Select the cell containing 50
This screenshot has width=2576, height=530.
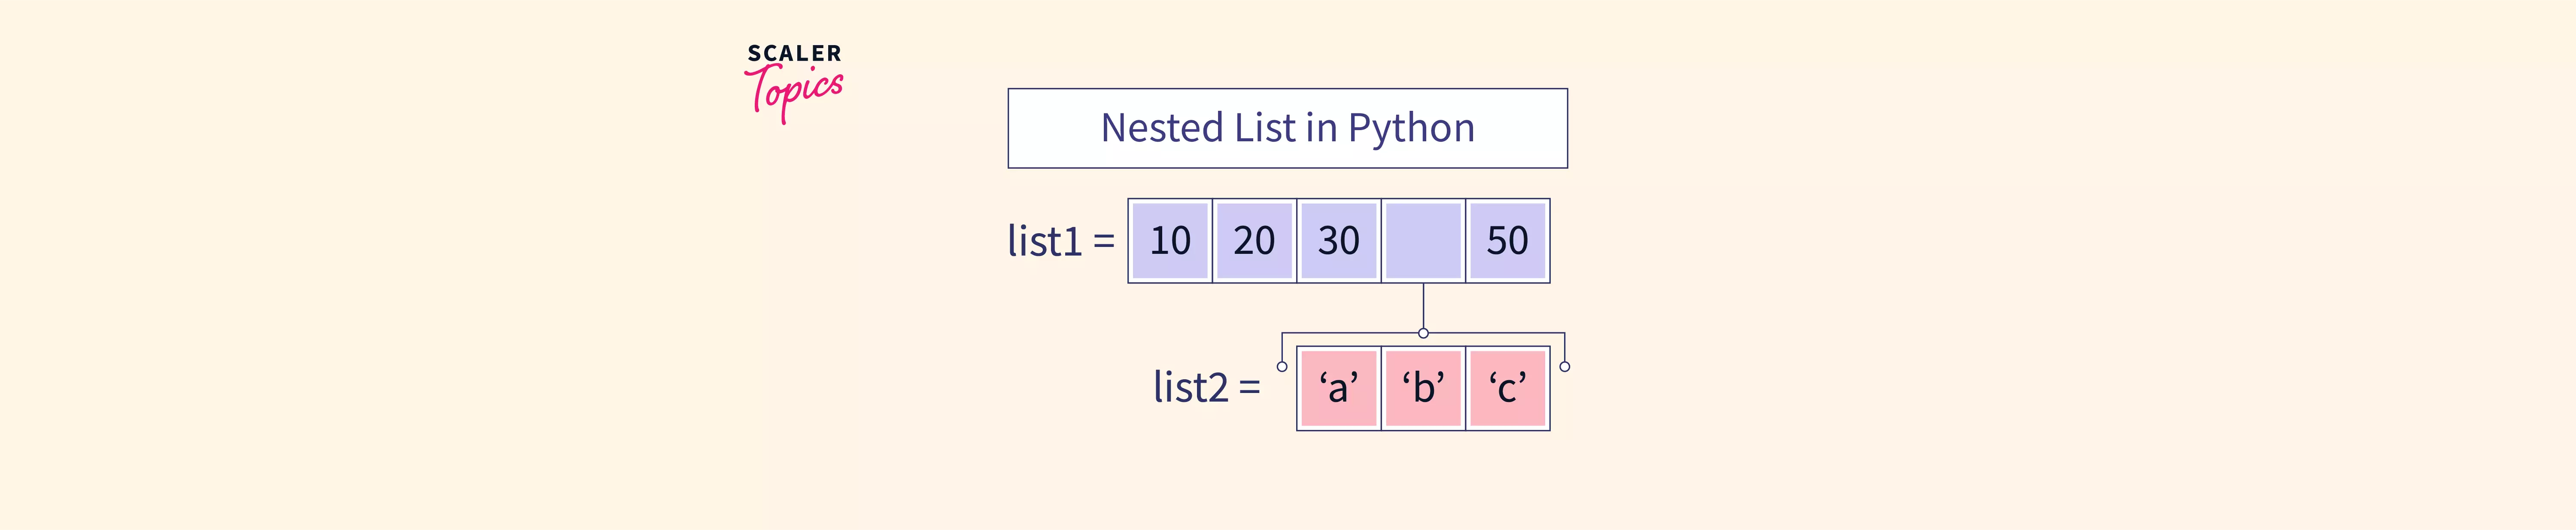tap(1507, 241)
